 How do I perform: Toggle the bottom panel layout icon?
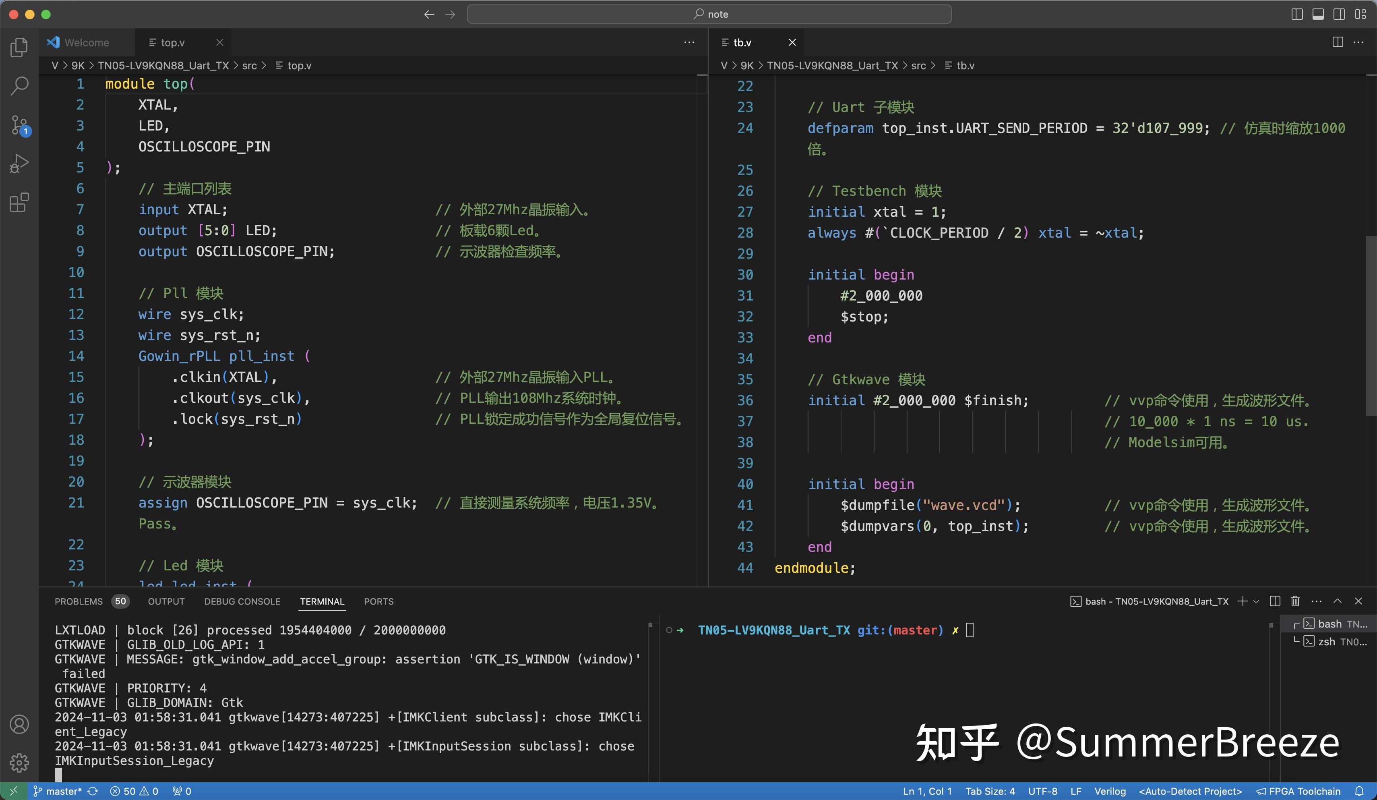coord(1318,14)
